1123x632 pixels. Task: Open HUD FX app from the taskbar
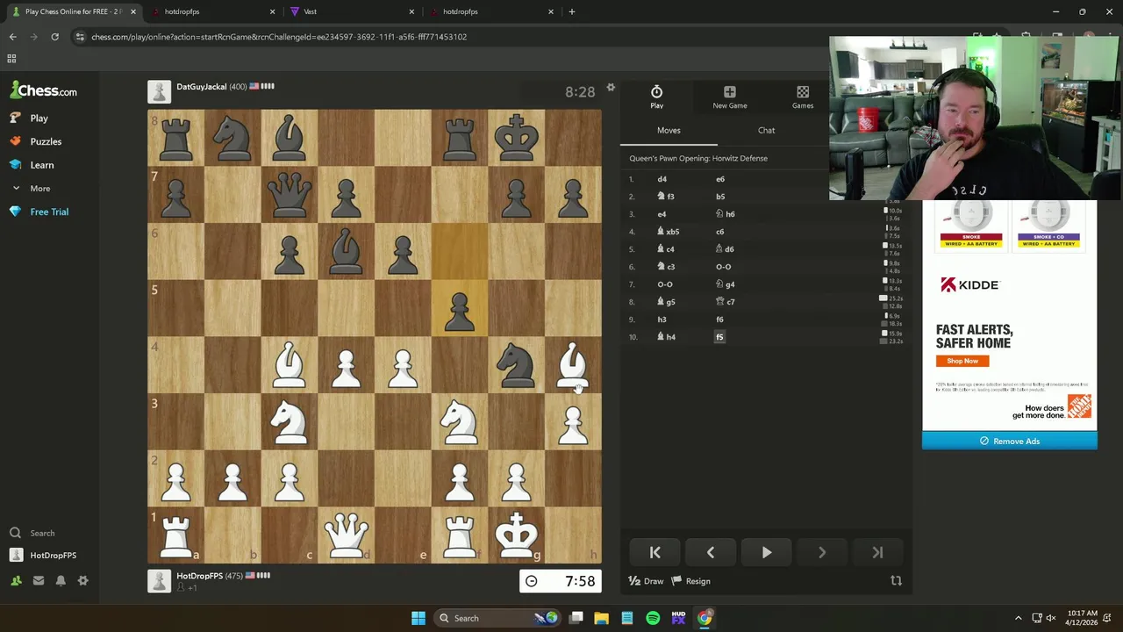point(678,618)
